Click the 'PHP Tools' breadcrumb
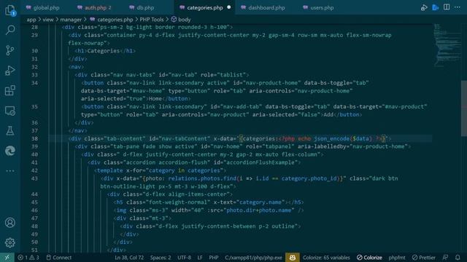 pos(152,20)
